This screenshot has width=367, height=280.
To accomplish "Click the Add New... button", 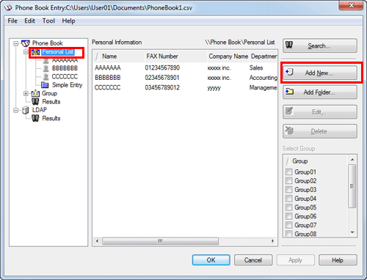I will [x=320, y=73].
